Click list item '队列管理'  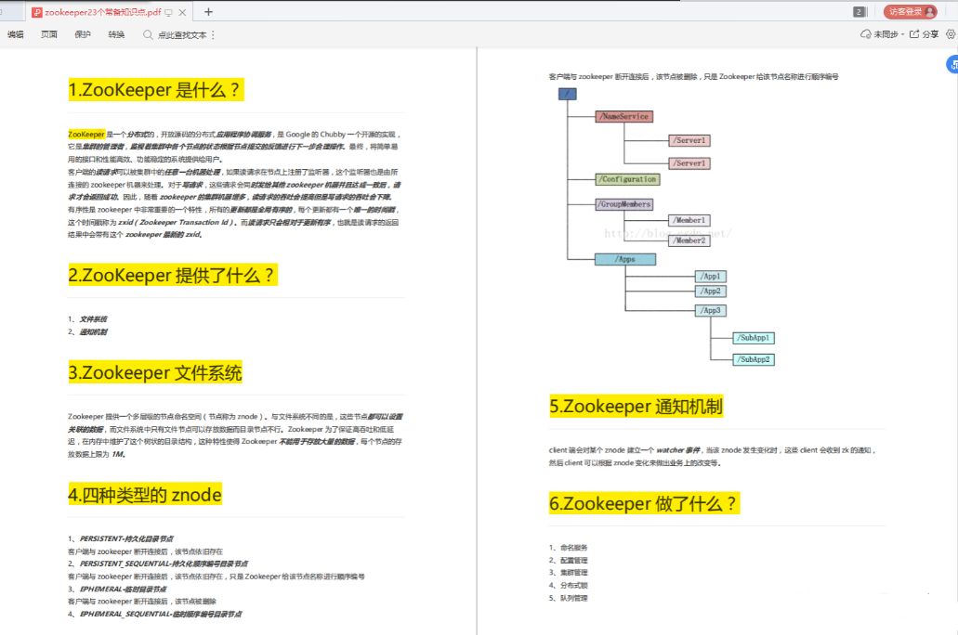[x=573, y=599]
